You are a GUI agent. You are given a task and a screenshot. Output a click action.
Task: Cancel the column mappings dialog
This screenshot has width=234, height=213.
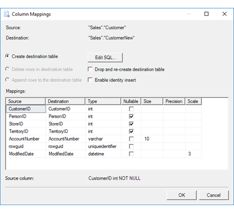tap(214, 195)
